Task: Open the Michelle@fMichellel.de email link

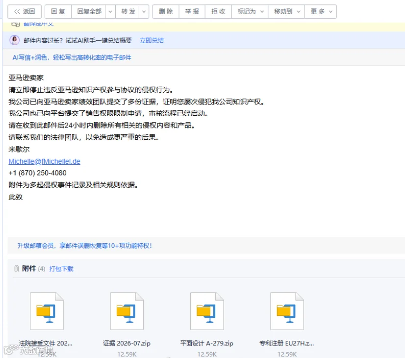Action: point(45,161)
